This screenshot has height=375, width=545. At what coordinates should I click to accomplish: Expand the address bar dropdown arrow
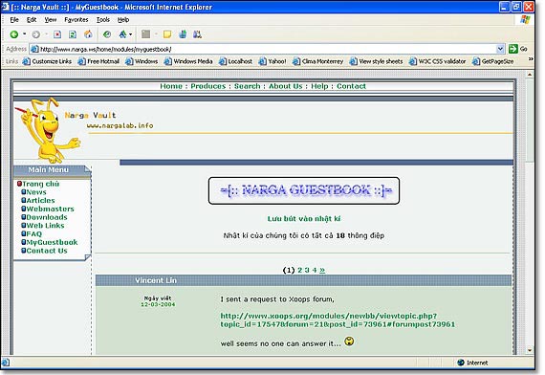point(500,49)
